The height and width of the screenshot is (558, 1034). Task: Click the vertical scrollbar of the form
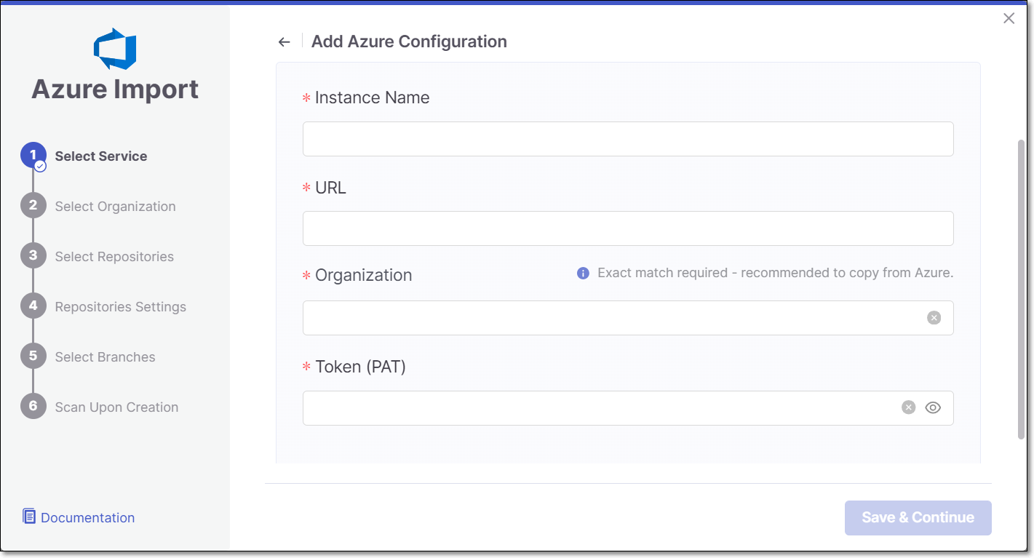pyautogui.click(x=1021, y=289)
